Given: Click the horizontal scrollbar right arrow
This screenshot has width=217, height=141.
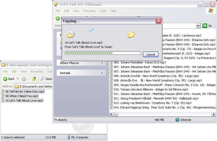Looking at the screenshot, I should [213, 114].
